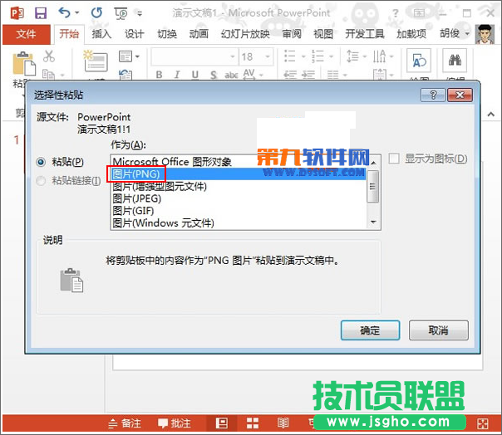Click the list scroll down arrow
Image resolution: width=502 pixels, height=435 pixels.
pos(373,222)
